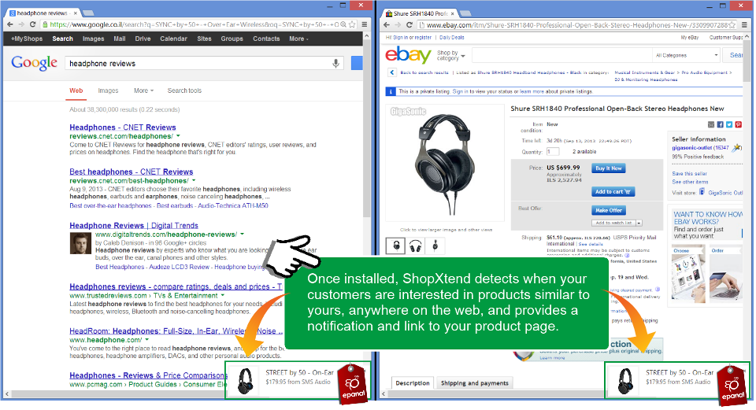Click the blue info icon on private listing notice
This screenshot has width=756, height=410.
click(391, 91)
